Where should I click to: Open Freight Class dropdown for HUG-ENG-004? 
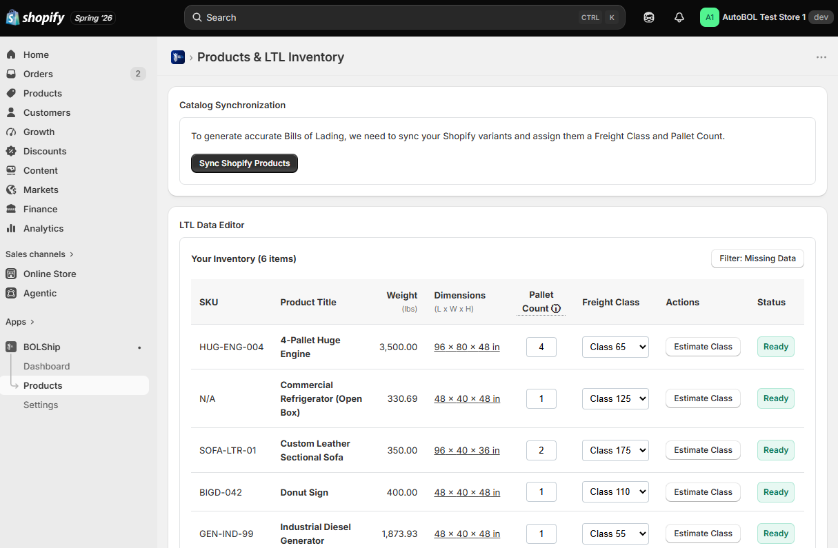[x=616, y=347]
